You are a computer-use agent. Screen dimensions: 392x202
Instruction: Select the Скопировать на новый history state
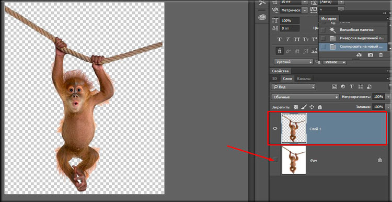353,47
